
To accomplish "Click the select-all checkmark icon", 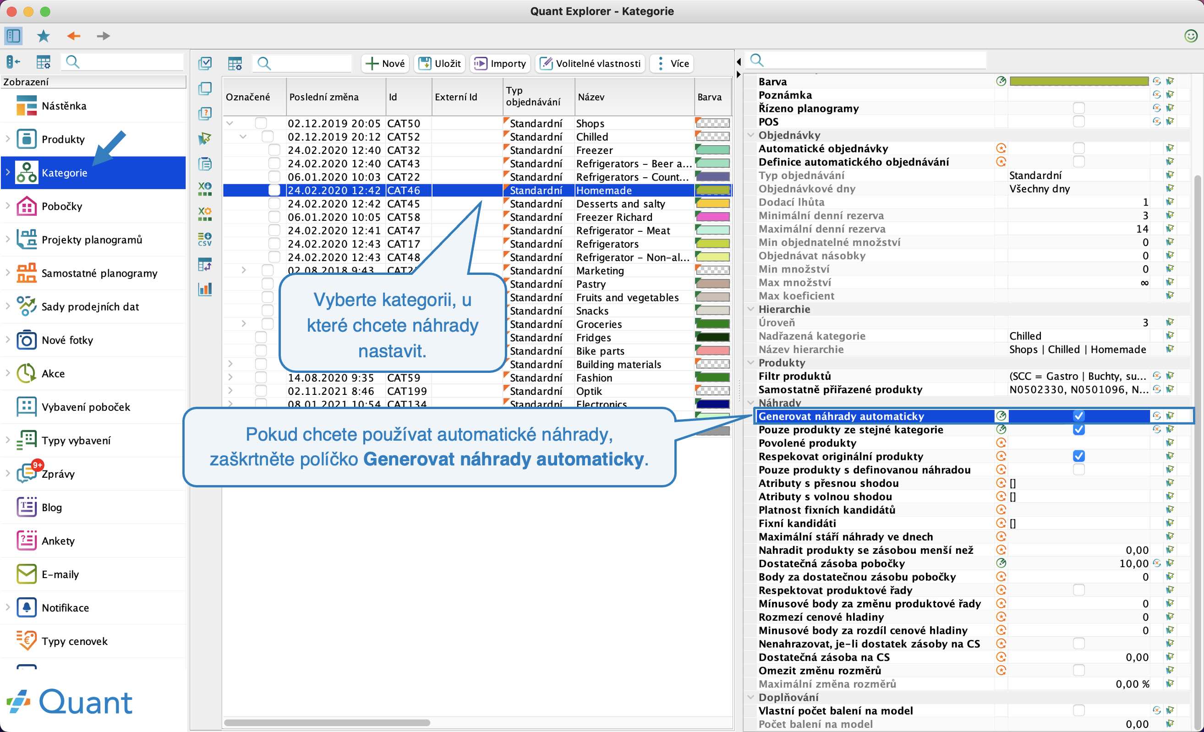I will pyautogui.click(x=205, y=63).
